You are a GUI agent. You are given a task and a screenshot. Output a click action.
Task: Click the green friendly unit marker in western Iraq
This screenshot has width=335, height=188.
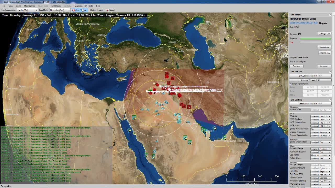[150, 91]
